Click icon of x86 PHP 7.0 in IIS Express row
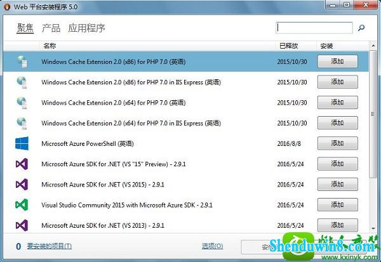The width and height of the screenshot is (381, 262). coord(22,82)
